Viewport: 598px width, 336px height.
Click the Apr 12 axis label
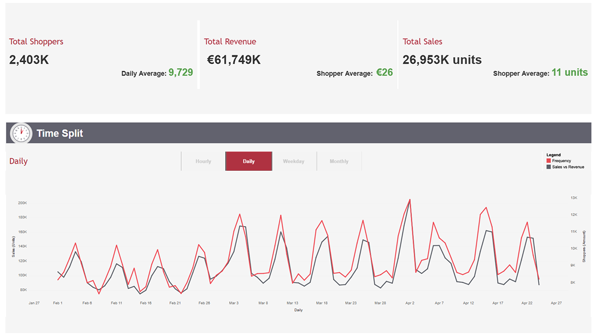point(468,303)
